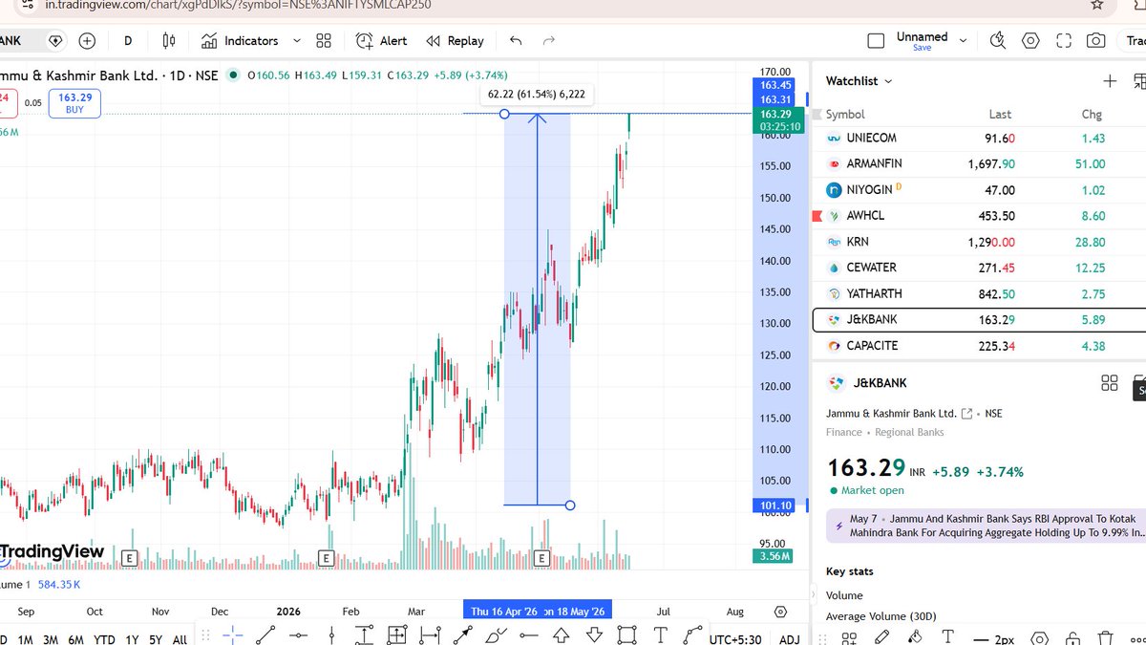This screenshot has height=645, width=1146.
Task: Open the Indicators dialog
Action: coord(241,41)
